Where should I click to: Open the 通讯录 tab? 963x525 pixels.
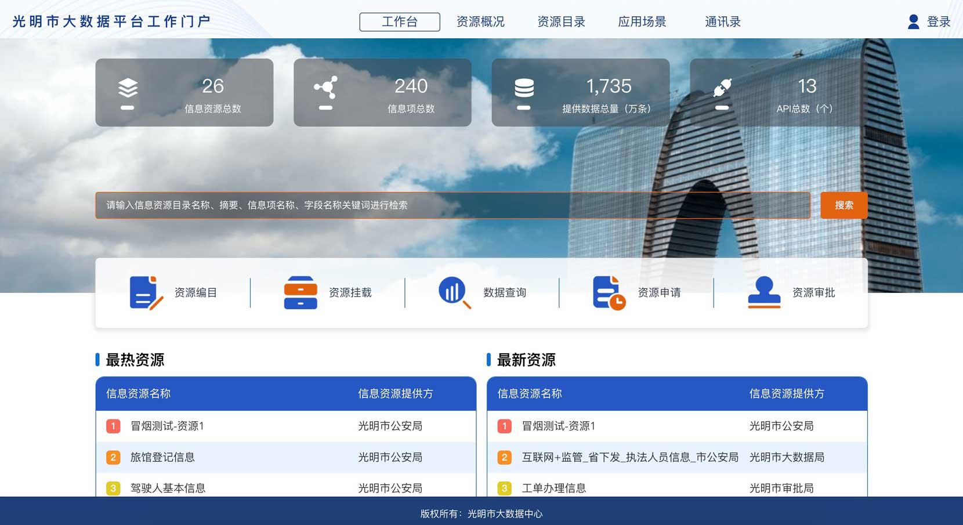[721, 21]
